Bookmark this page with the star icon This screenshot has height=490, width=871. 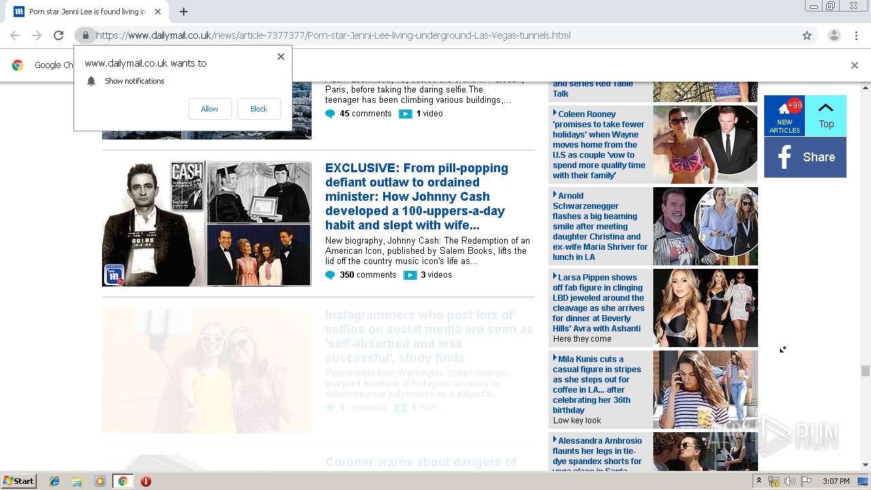807,35
